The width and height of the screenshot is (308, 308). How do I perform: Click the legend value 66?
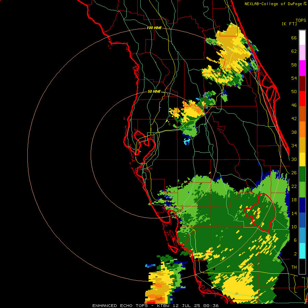tap(294, 38)
